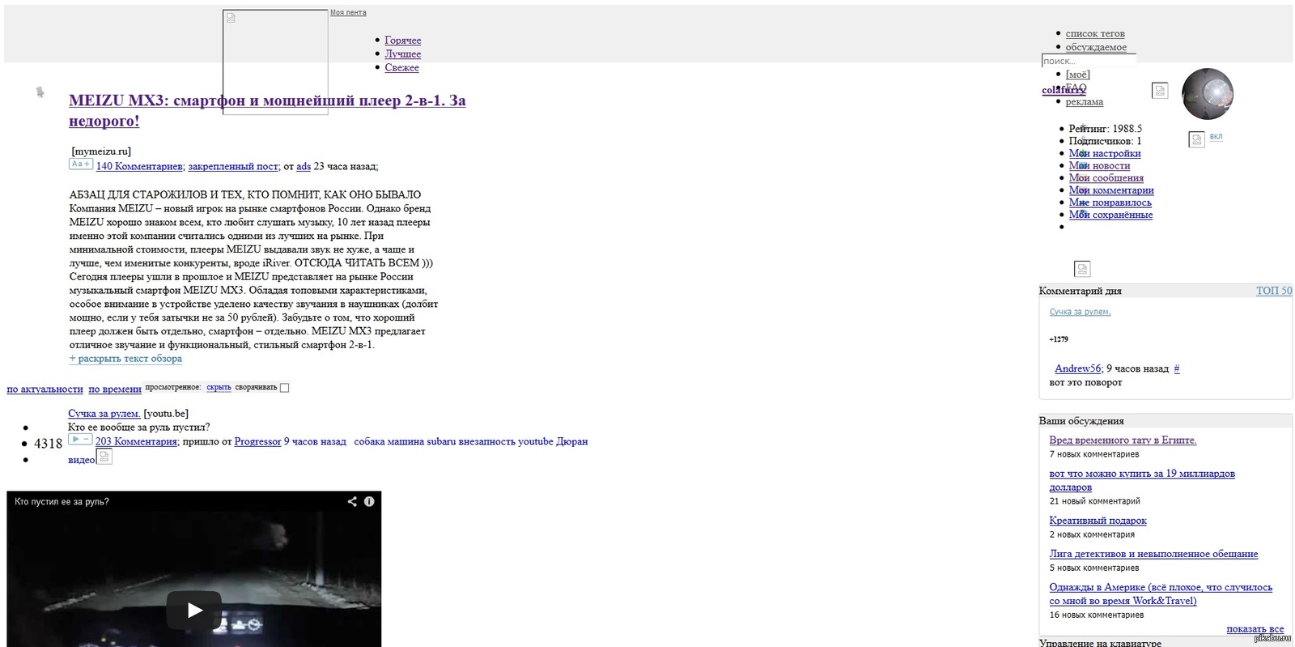Open the реклама link
The image size is (1295, 647).
[x=1085, y=102]
